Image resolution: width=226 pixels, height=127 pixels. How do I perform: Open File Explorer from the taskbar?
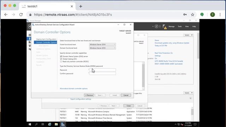(x=56, y=124)
